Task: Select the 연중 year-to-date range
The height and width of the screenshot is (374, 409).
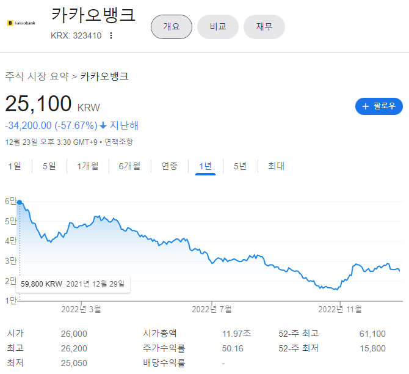Action: pyautogui.click(x=170, y=166)
